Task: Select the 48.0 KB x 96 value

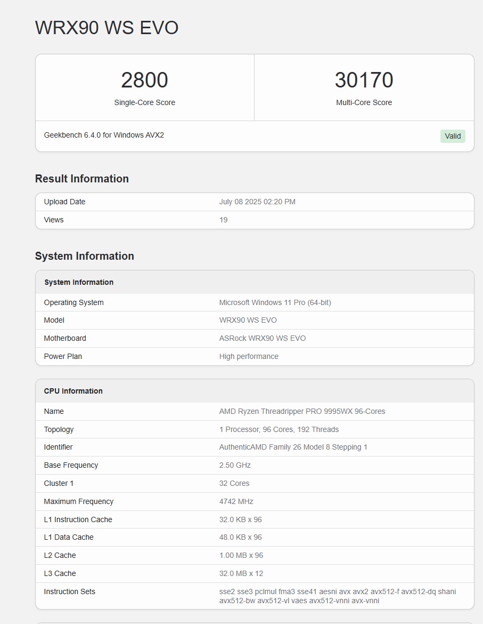Action: 241,537
